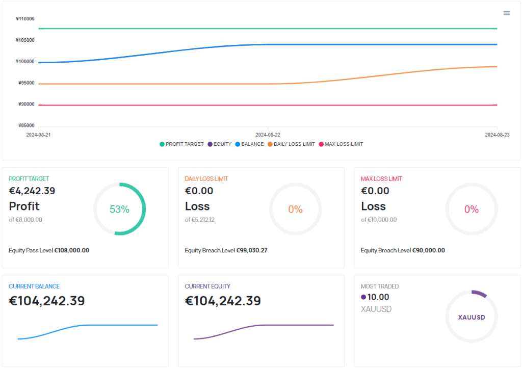The image size is (522, 368).
Task: Click the XAUUSD label under 10.00
Action: coord(376,309)
